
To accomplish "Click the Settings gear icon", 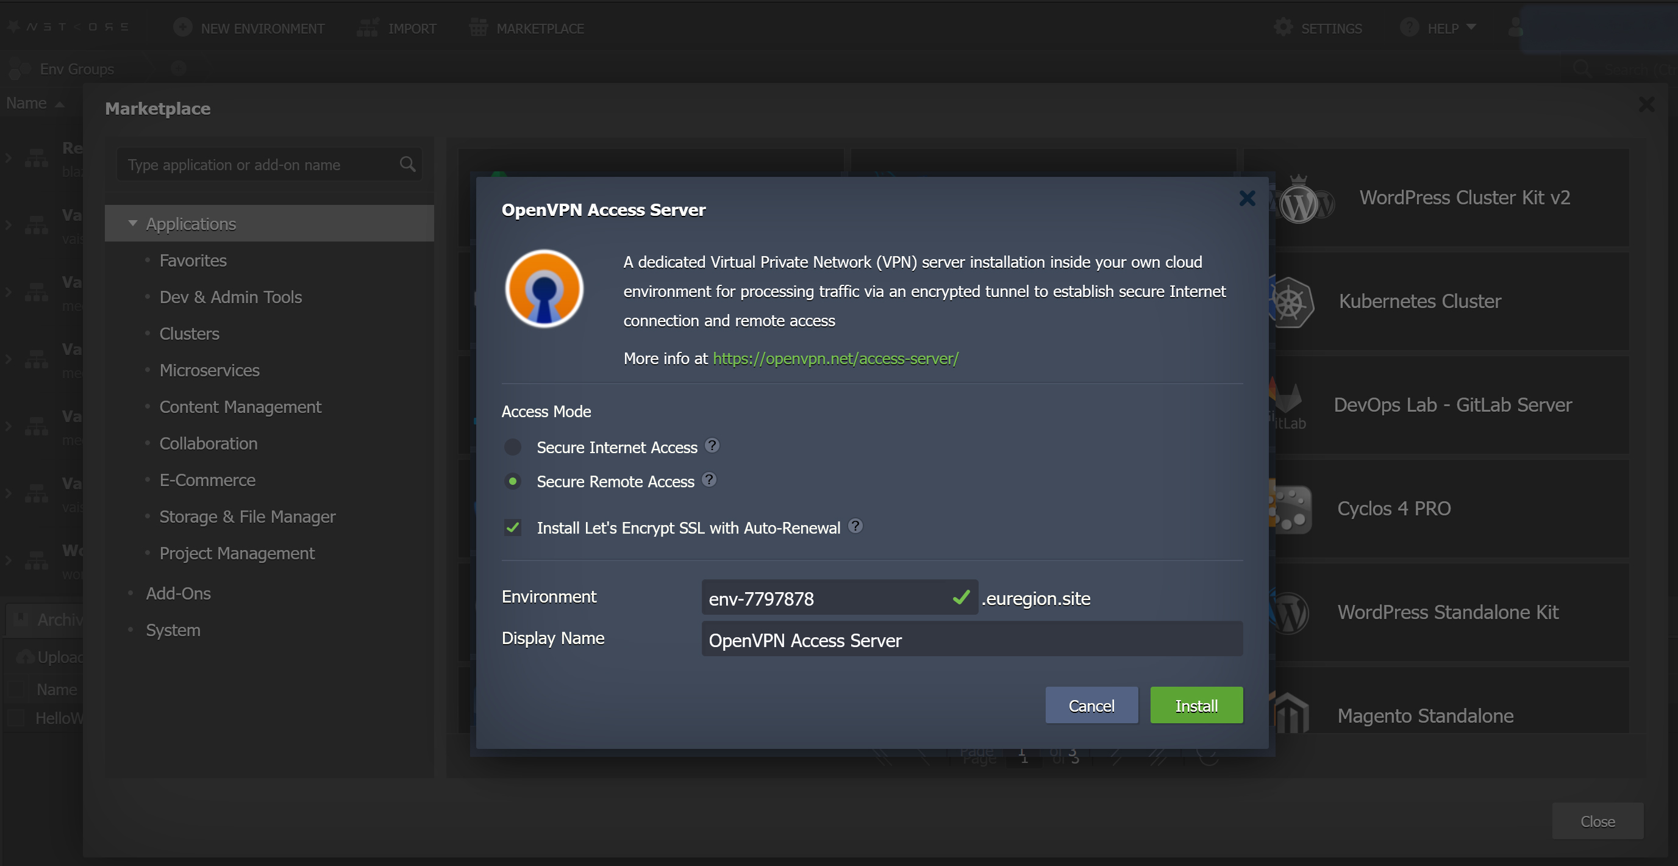I will tap(1283, 27).
